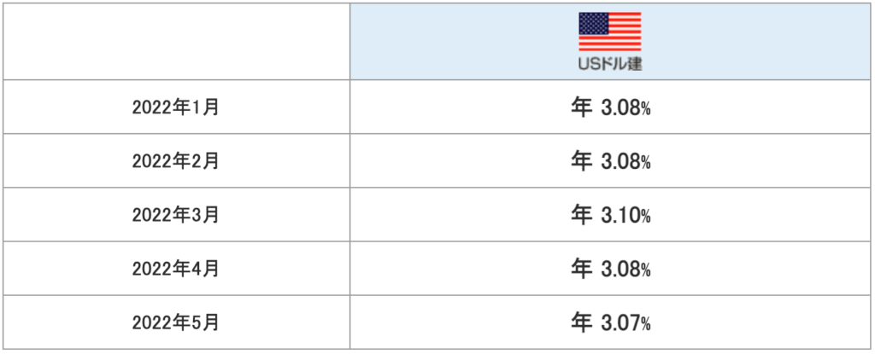Image resolution: width=875 pixels, height=354 pixels.
Task: Select the 3.08% value in April row
Action: pos(621,269)
